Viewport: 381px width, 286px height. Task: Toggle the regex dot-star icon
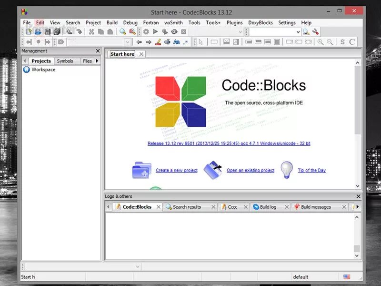186,42
